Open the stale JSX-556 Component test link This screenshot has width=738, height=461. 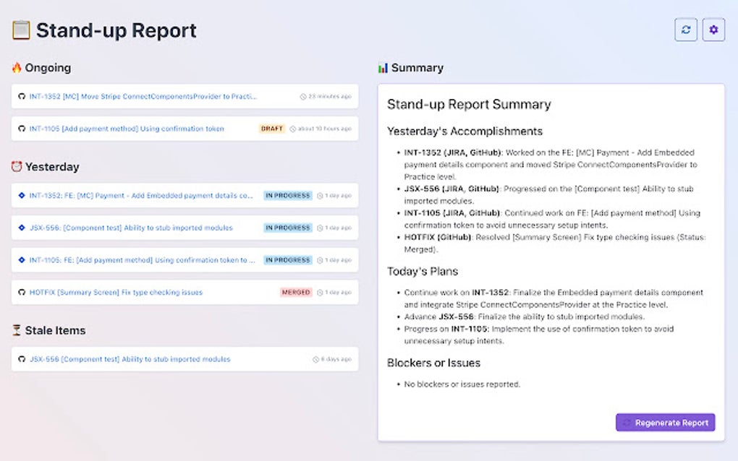click(x=130, y=359)
